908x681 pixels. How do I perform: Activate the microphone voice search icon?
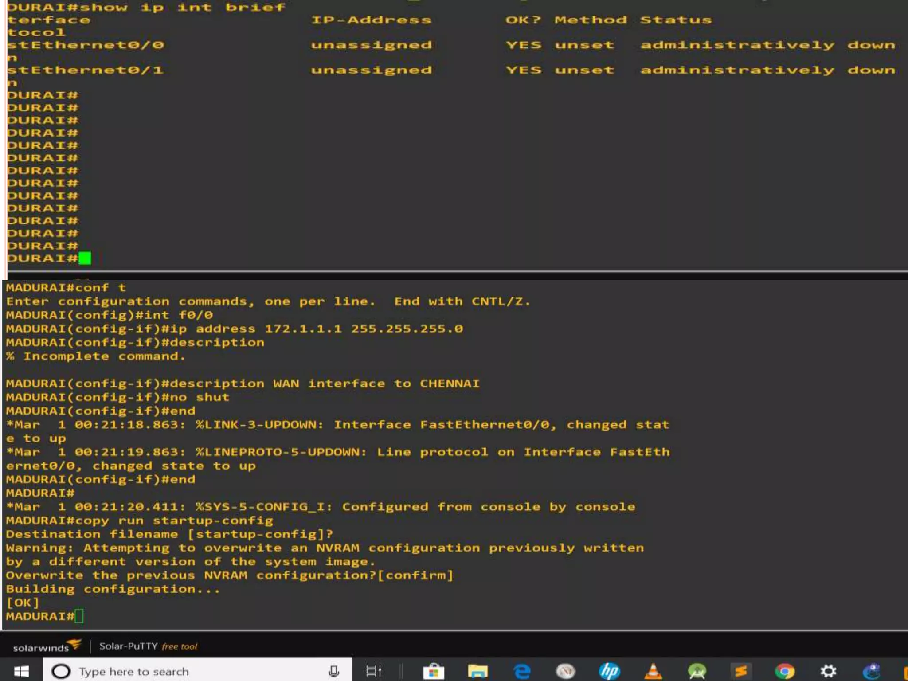tap(333, 671)
